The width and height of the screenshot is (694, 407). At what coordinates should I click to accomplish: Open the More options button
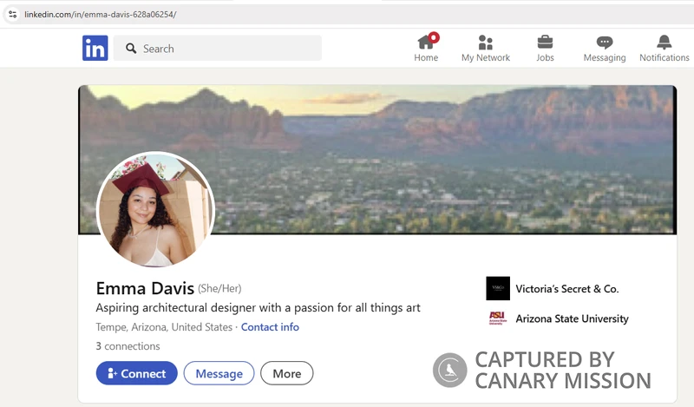287,373
